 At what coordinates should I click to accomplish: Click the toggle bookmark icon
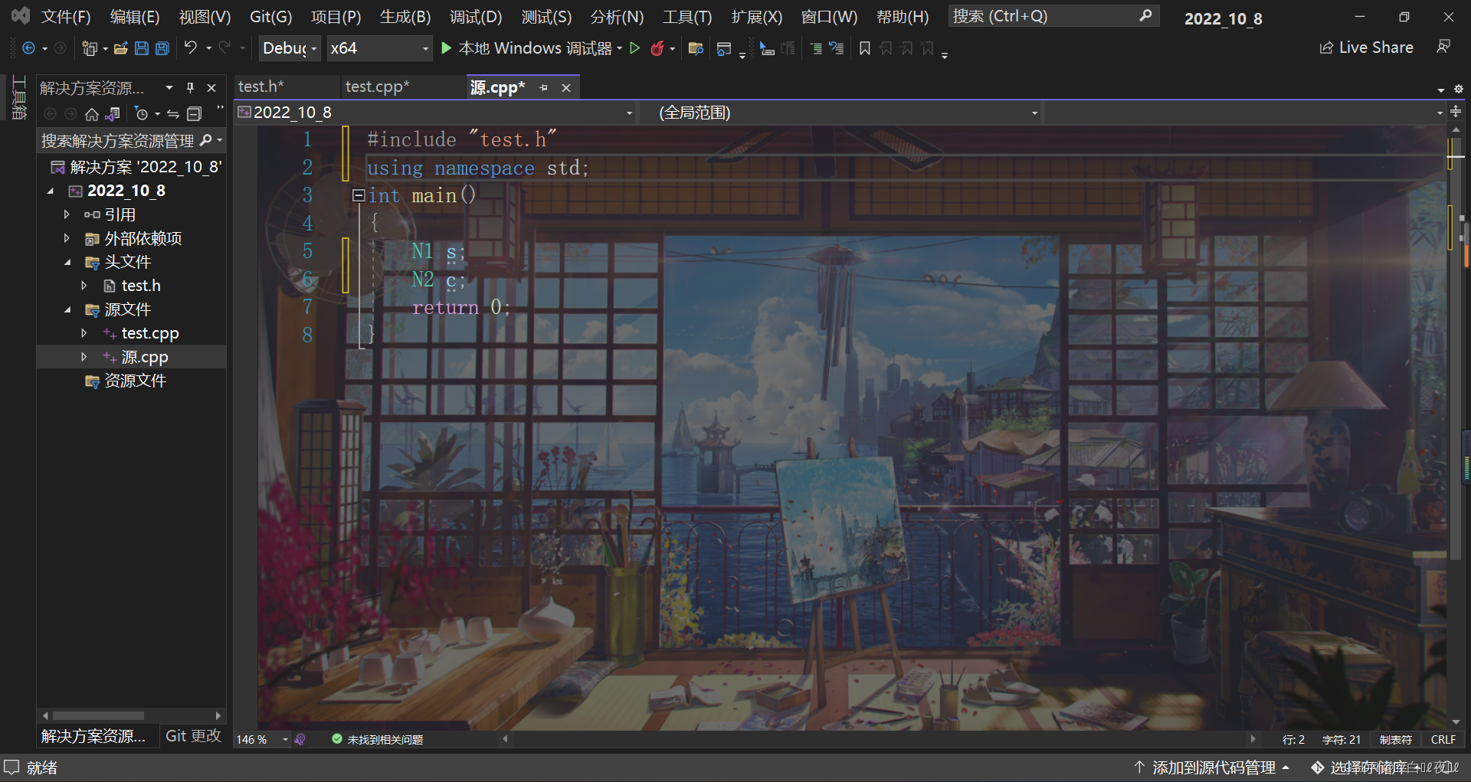coord(865,48)
